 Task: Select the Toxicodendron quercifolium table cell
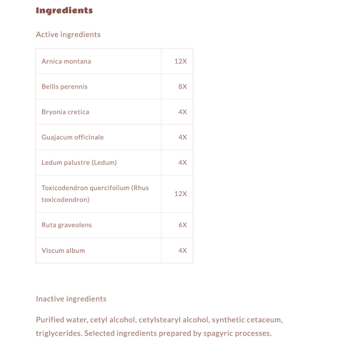95,194
